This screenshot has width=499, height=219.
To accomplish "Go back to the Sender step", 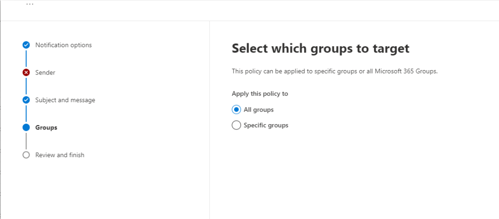I will 45,73.
